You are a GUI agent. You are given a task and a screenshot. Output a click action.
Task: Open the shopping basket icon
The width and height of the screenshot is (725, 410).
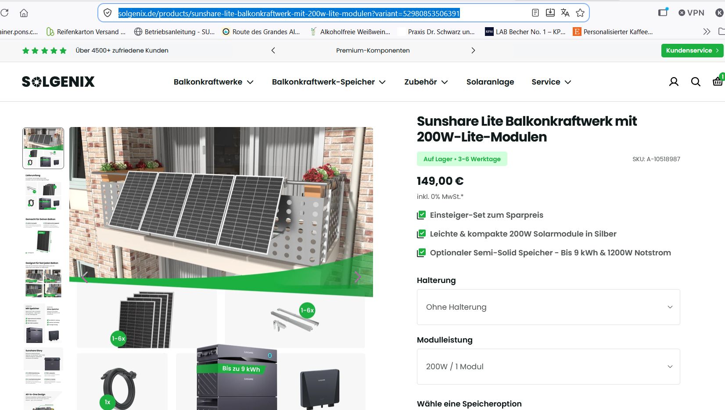coord(718,81)
